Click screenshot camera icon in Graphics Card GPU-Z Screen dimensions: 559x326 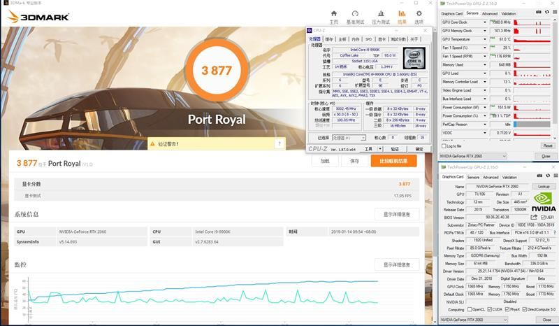(x=539, y=176)
